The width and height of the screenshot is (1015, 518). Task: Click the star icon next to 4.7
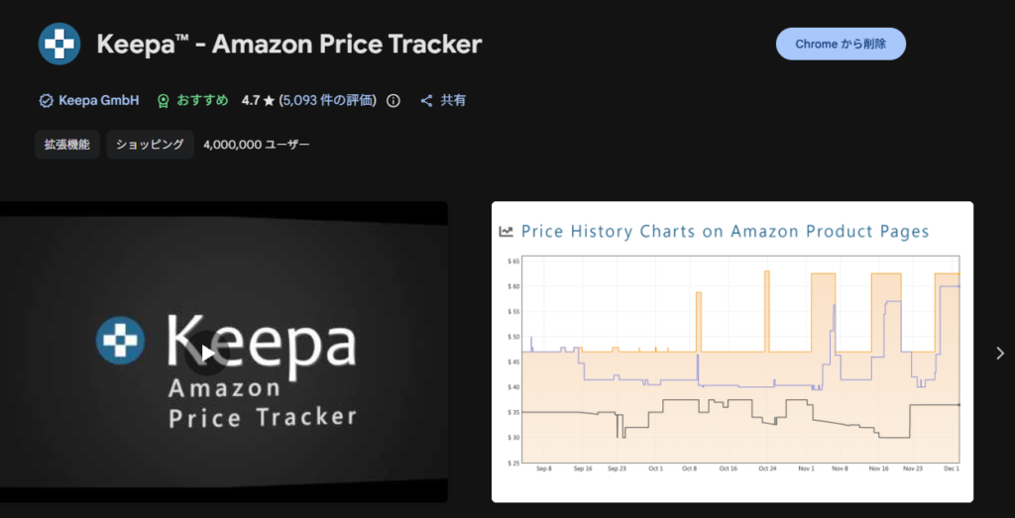(269, 100)
